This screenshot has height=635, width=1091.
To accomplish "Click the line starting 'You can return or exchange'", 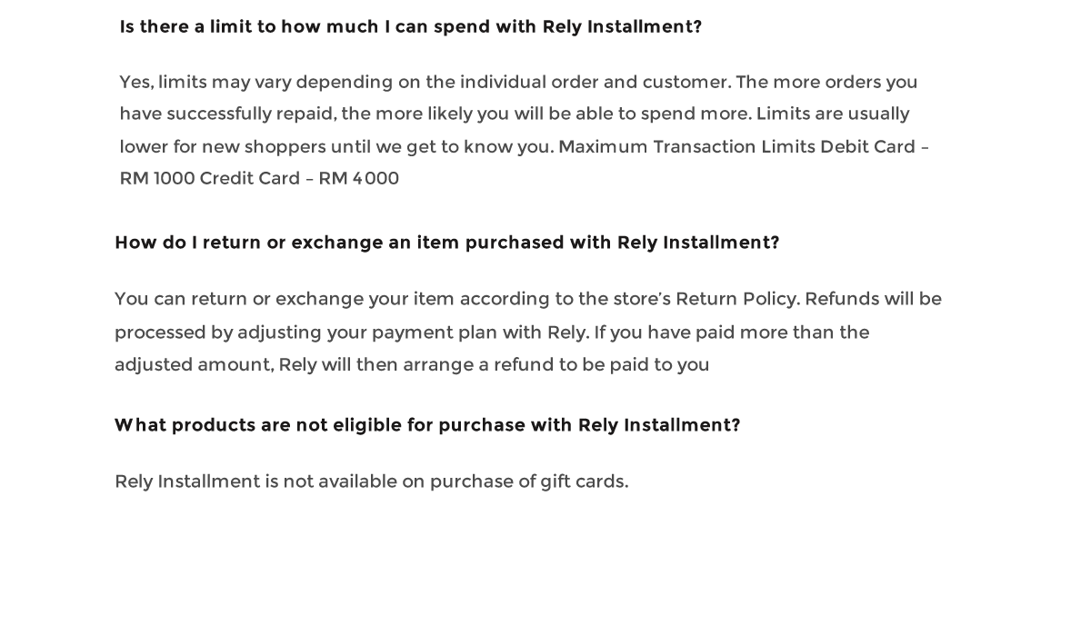I will click(528, 300).
